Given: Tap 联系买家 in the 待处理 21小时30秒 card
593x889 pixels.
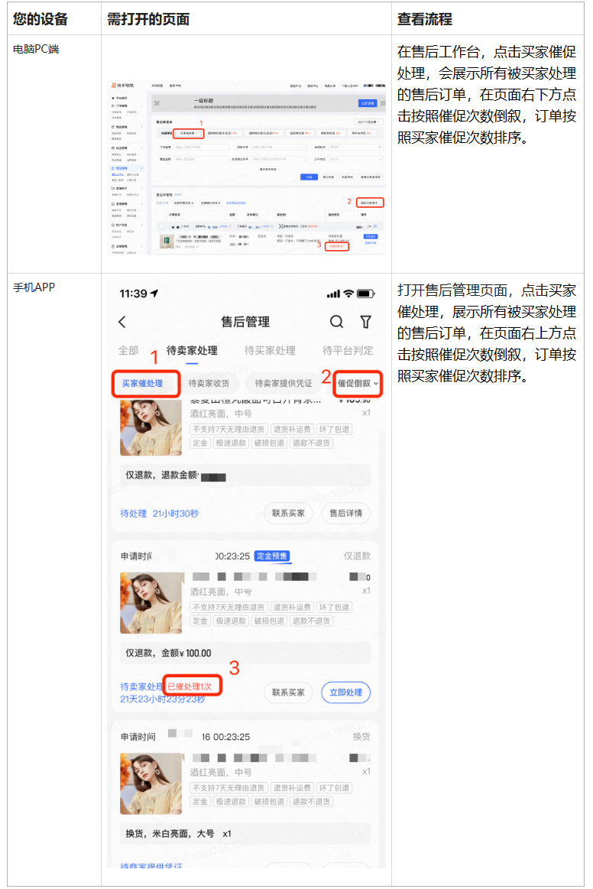Looking at the screenshot, I should (x=288, y=513).
